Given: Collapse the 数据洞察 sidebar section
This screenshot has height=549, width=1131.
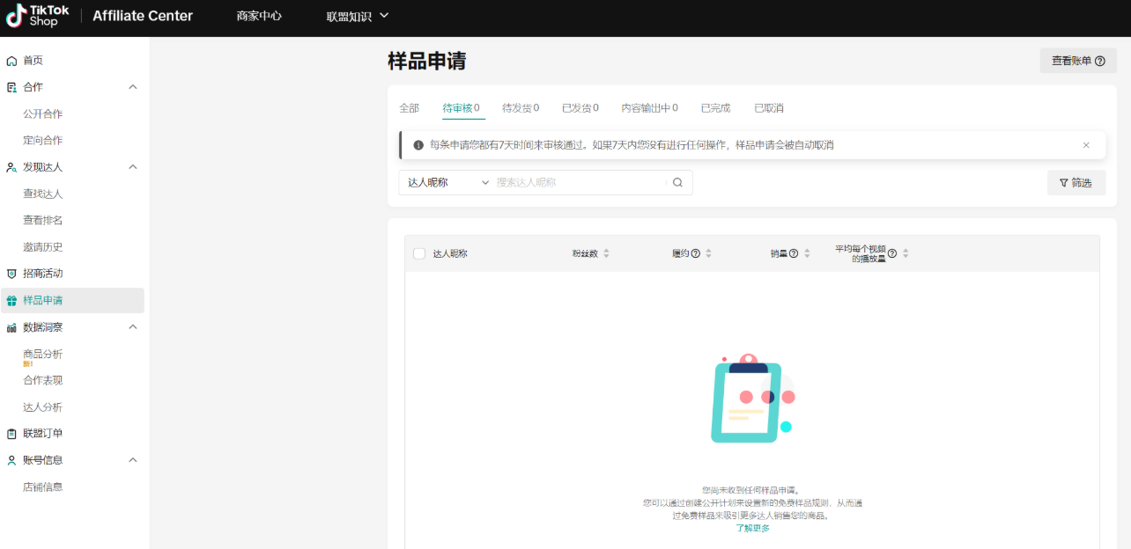Looking at the screenshot, I should click(x=133, y=326).
